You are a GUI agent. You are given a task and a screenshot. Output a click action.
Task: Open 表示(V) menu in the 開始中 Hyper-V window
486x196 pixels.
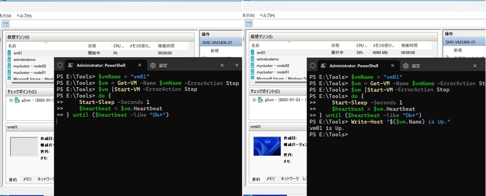5,15
